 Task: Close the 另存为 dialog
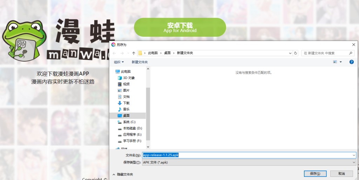[x=354, y=45]
